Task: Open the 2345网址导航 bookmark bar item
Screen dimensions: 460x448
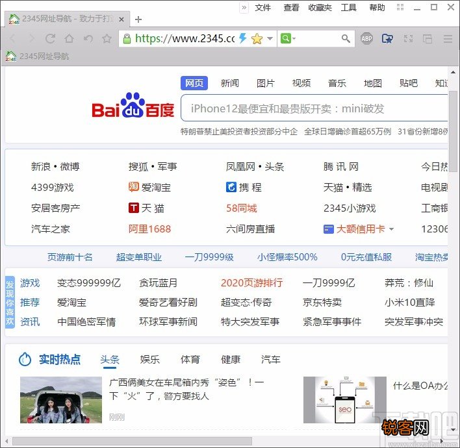Action: point(37,56)
